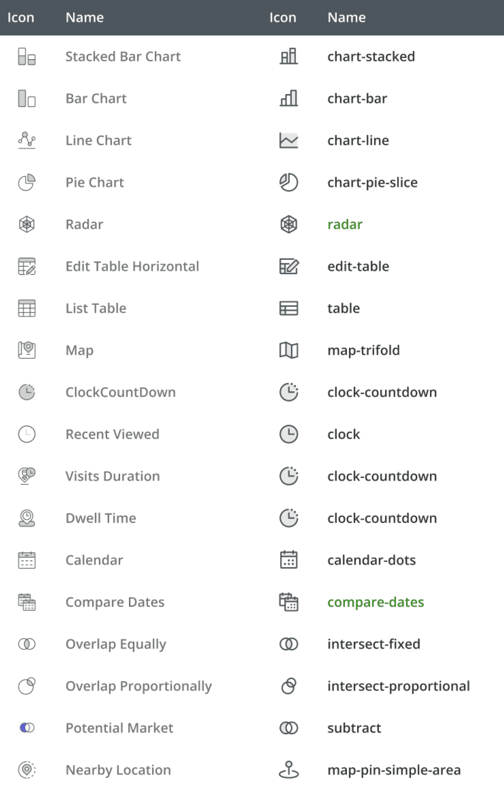504x796 pixels.
Task: Select the Map trifold icon
Action: [x=289, y=350]
